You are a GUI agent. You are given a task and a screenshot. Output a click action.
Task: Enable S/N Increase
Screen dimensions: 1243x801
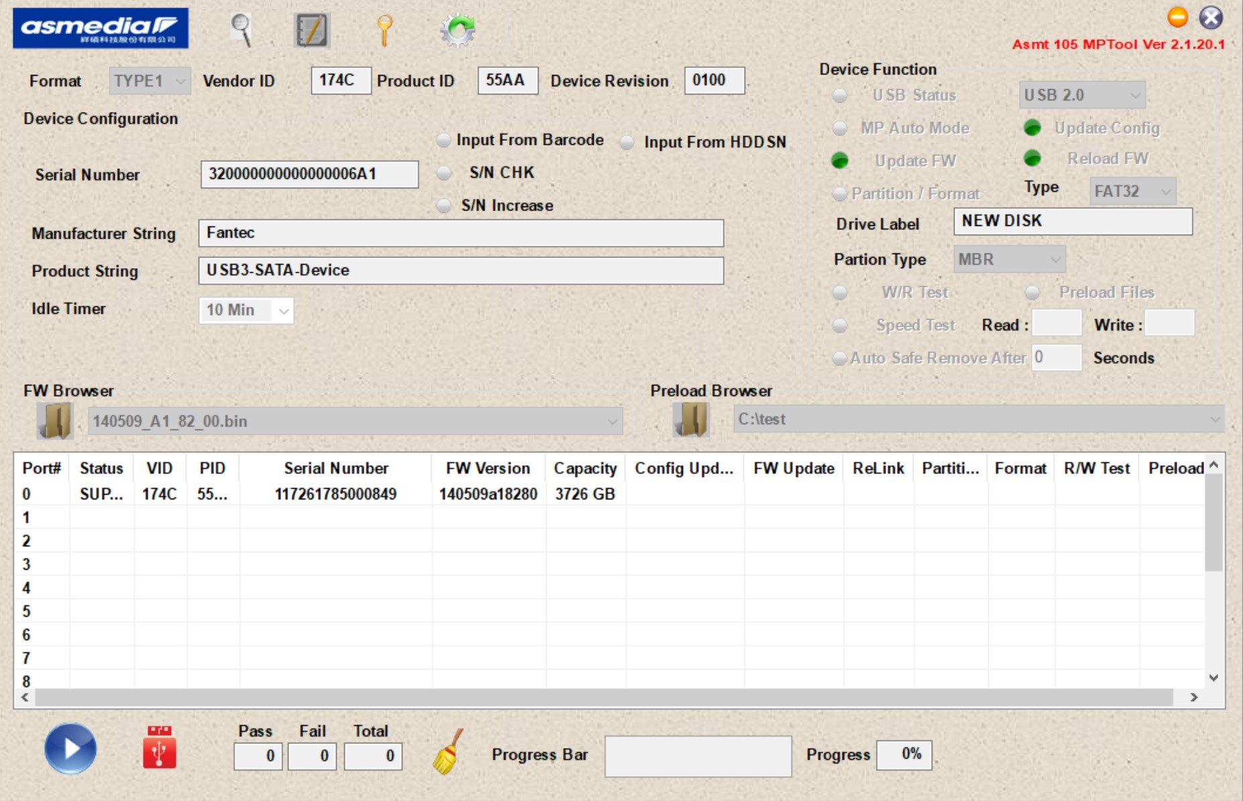coord(443,206)
